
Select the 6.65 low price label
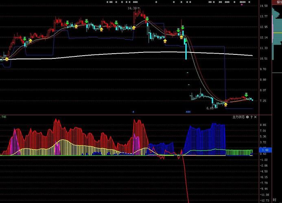click(x=210, y=108)
